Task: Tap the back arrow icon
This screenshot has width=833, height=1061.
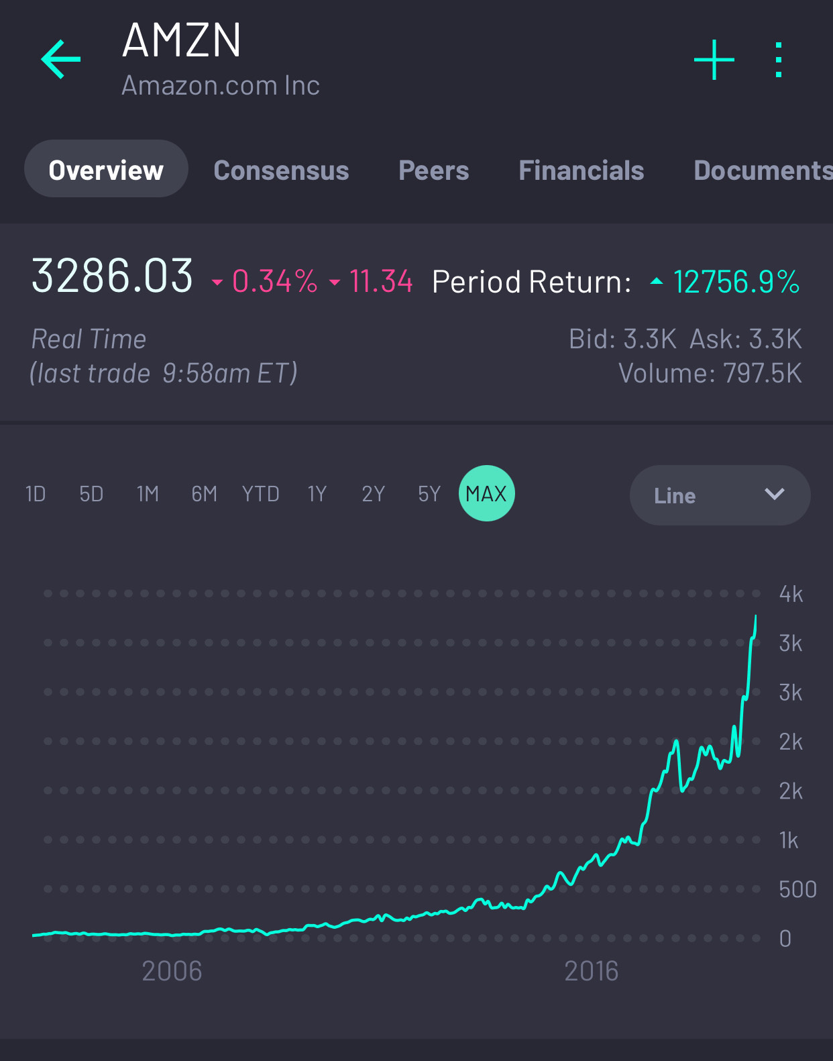Action: click(61, 59)
